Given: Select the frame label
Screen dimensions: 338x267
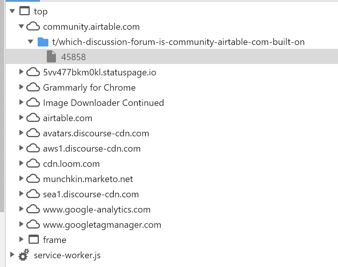Looking at the screenshot, I should pos(54,240).
